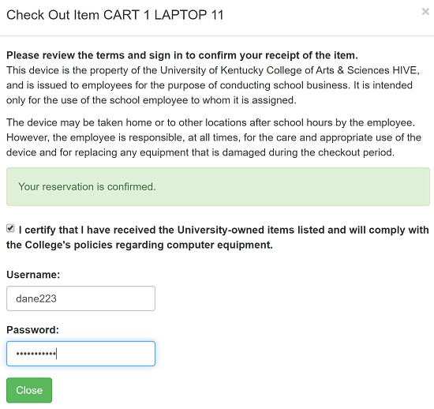434x409 pixels.
Task: Focus the Password input field
Action: tap(80, 354)
